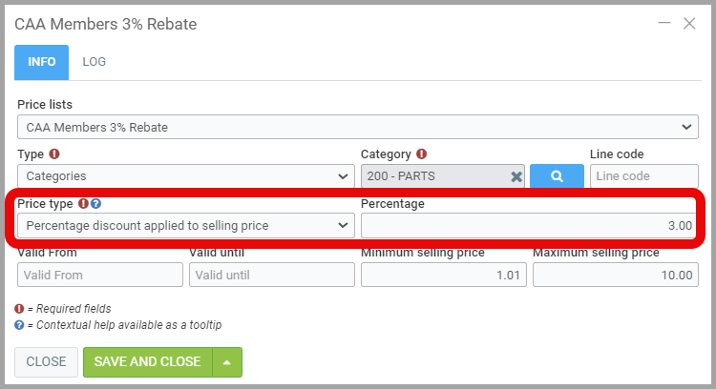Click required-field icon next to Category

pos(421,154)
